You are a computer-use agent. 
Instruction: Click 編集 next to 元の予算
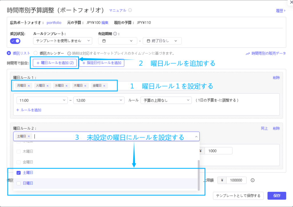tap(105, 23)
